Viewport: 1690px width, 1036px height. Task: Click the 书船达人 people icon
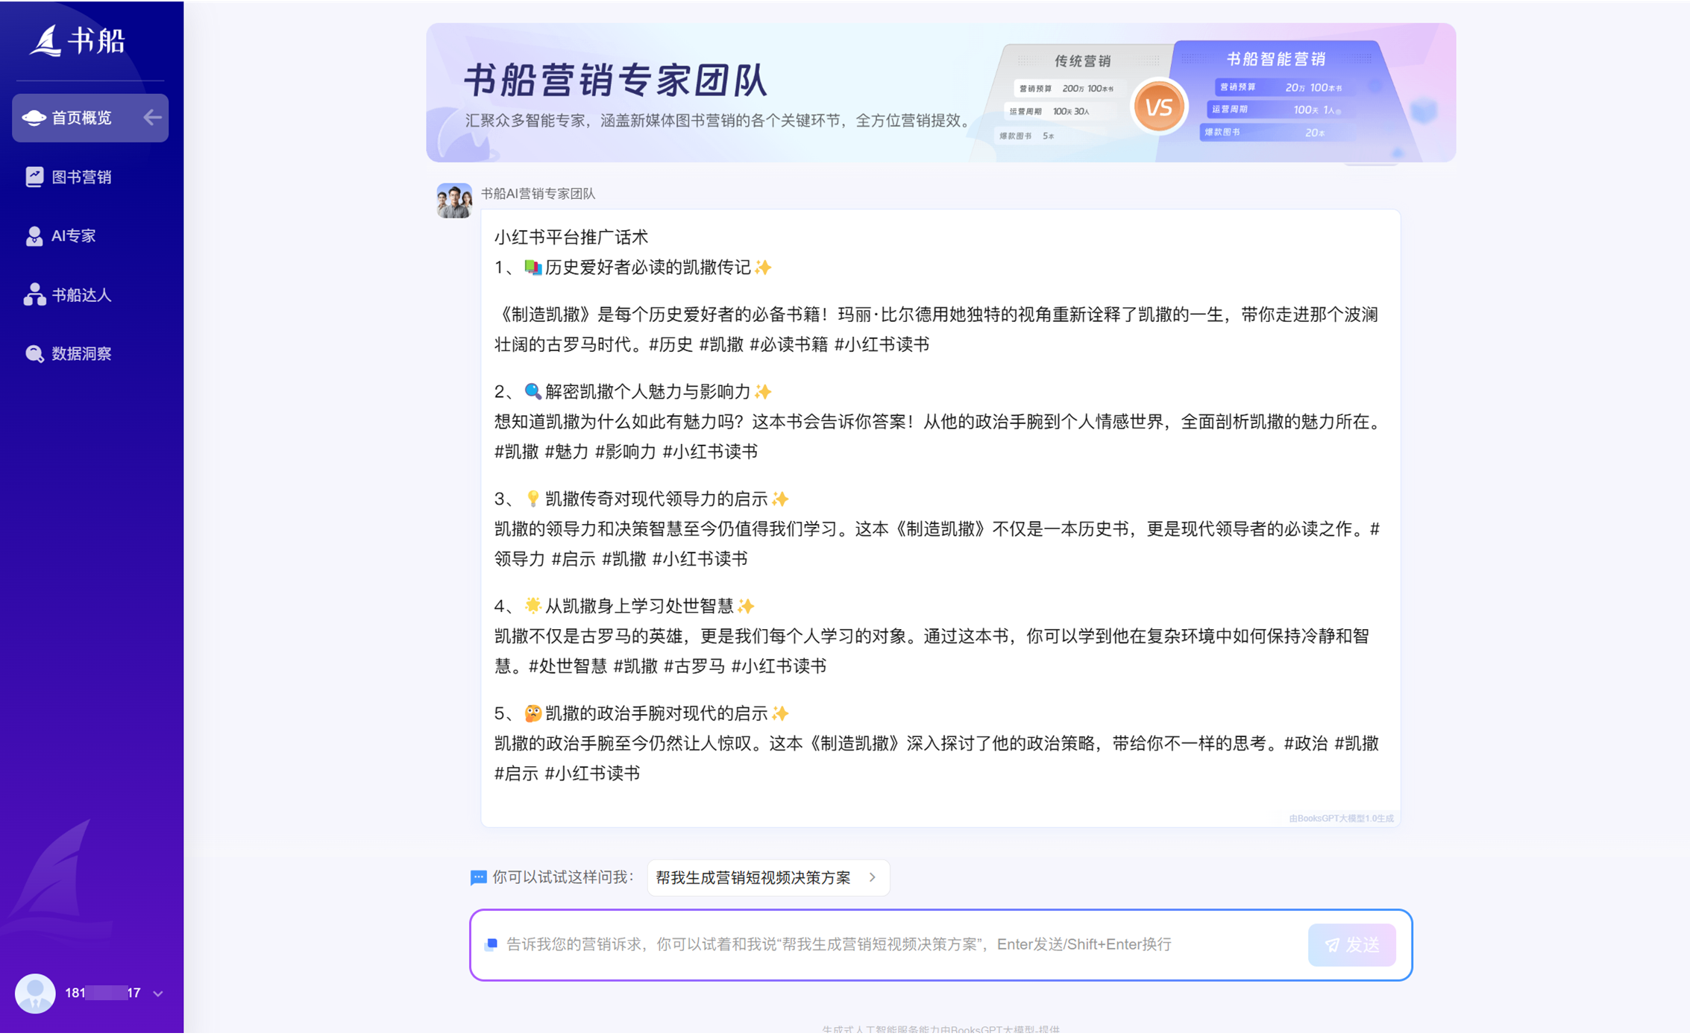(34, 295)
